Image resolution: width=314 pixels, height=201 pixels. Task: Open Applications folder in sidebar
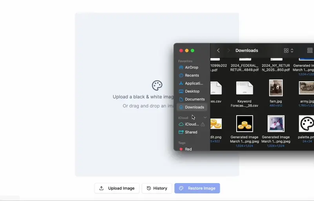pyautogui.click(x=194, y=83)
